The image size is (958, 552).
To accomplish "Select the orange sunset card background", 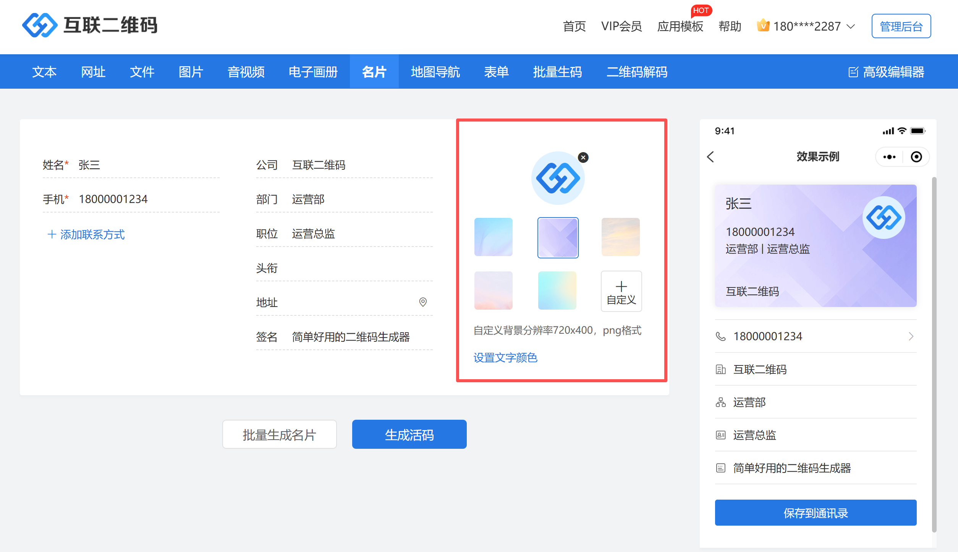I will [620, 237].
